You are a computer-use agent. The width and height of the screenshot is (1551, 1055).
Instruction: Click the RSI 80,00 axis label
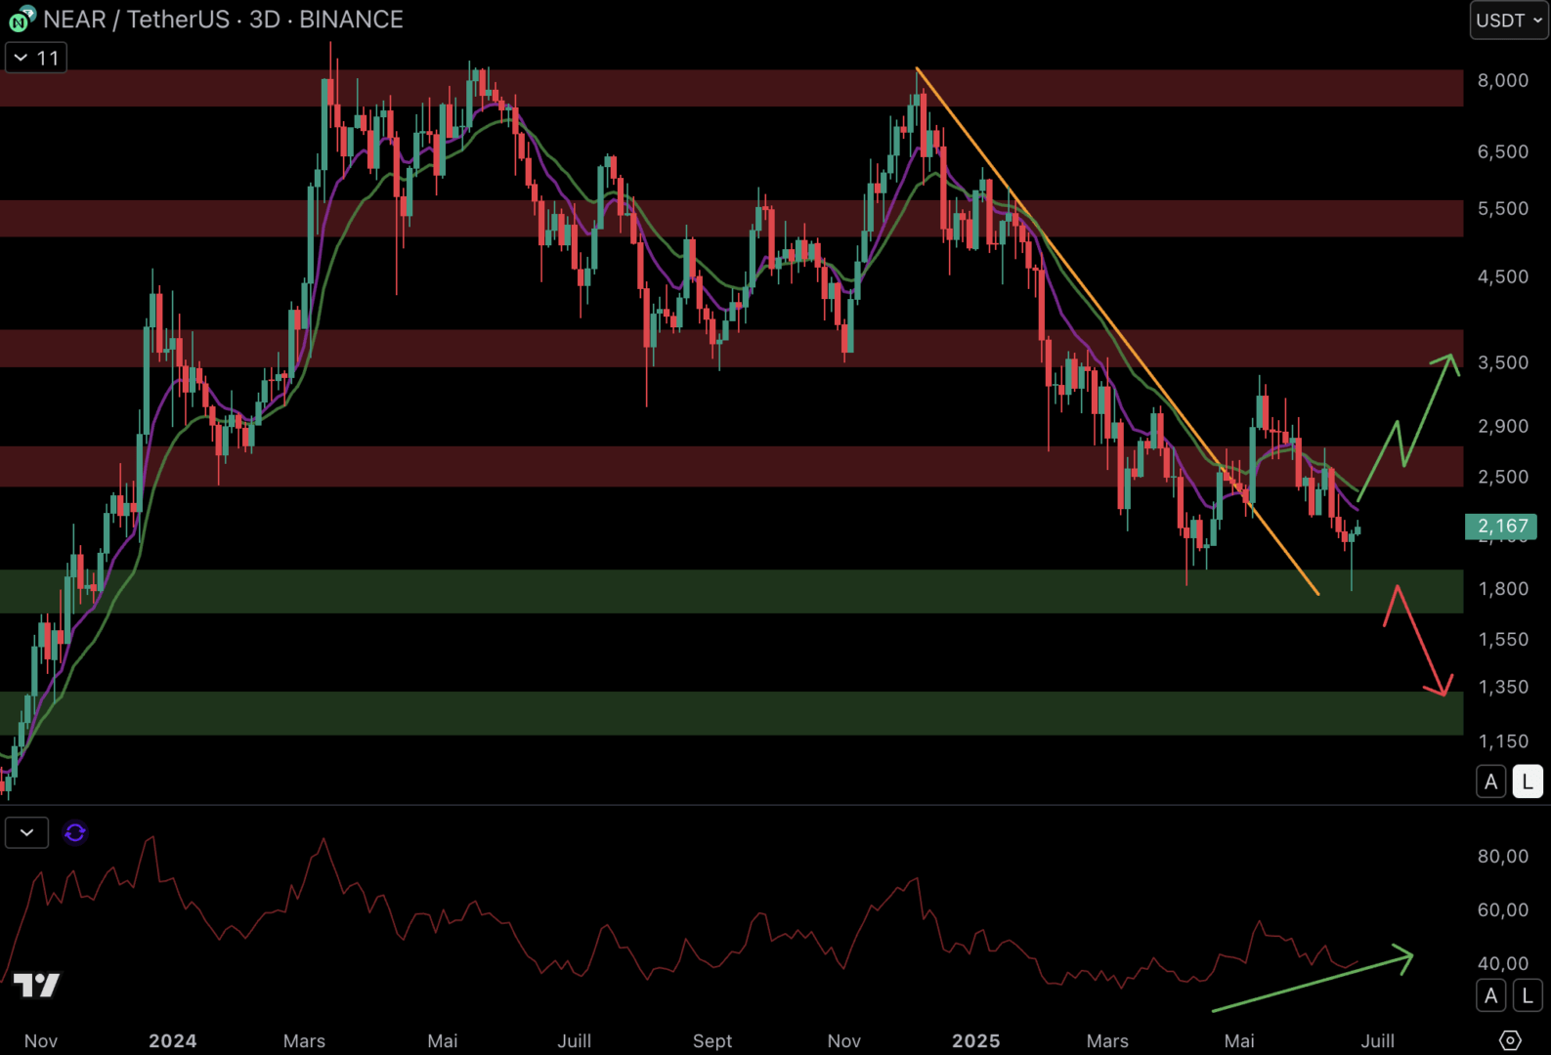coord(1503,856)
